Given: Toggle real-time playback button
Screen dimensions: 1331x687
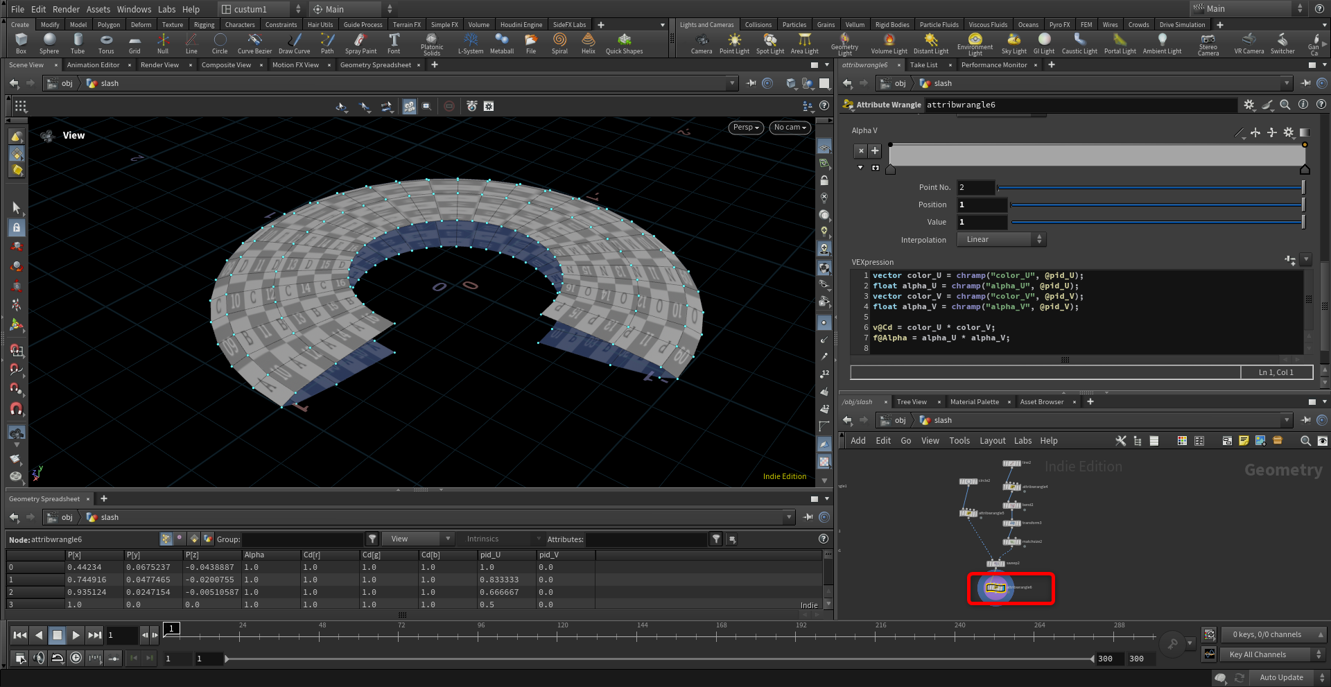Looking at the screenshot, I should 76,658.
